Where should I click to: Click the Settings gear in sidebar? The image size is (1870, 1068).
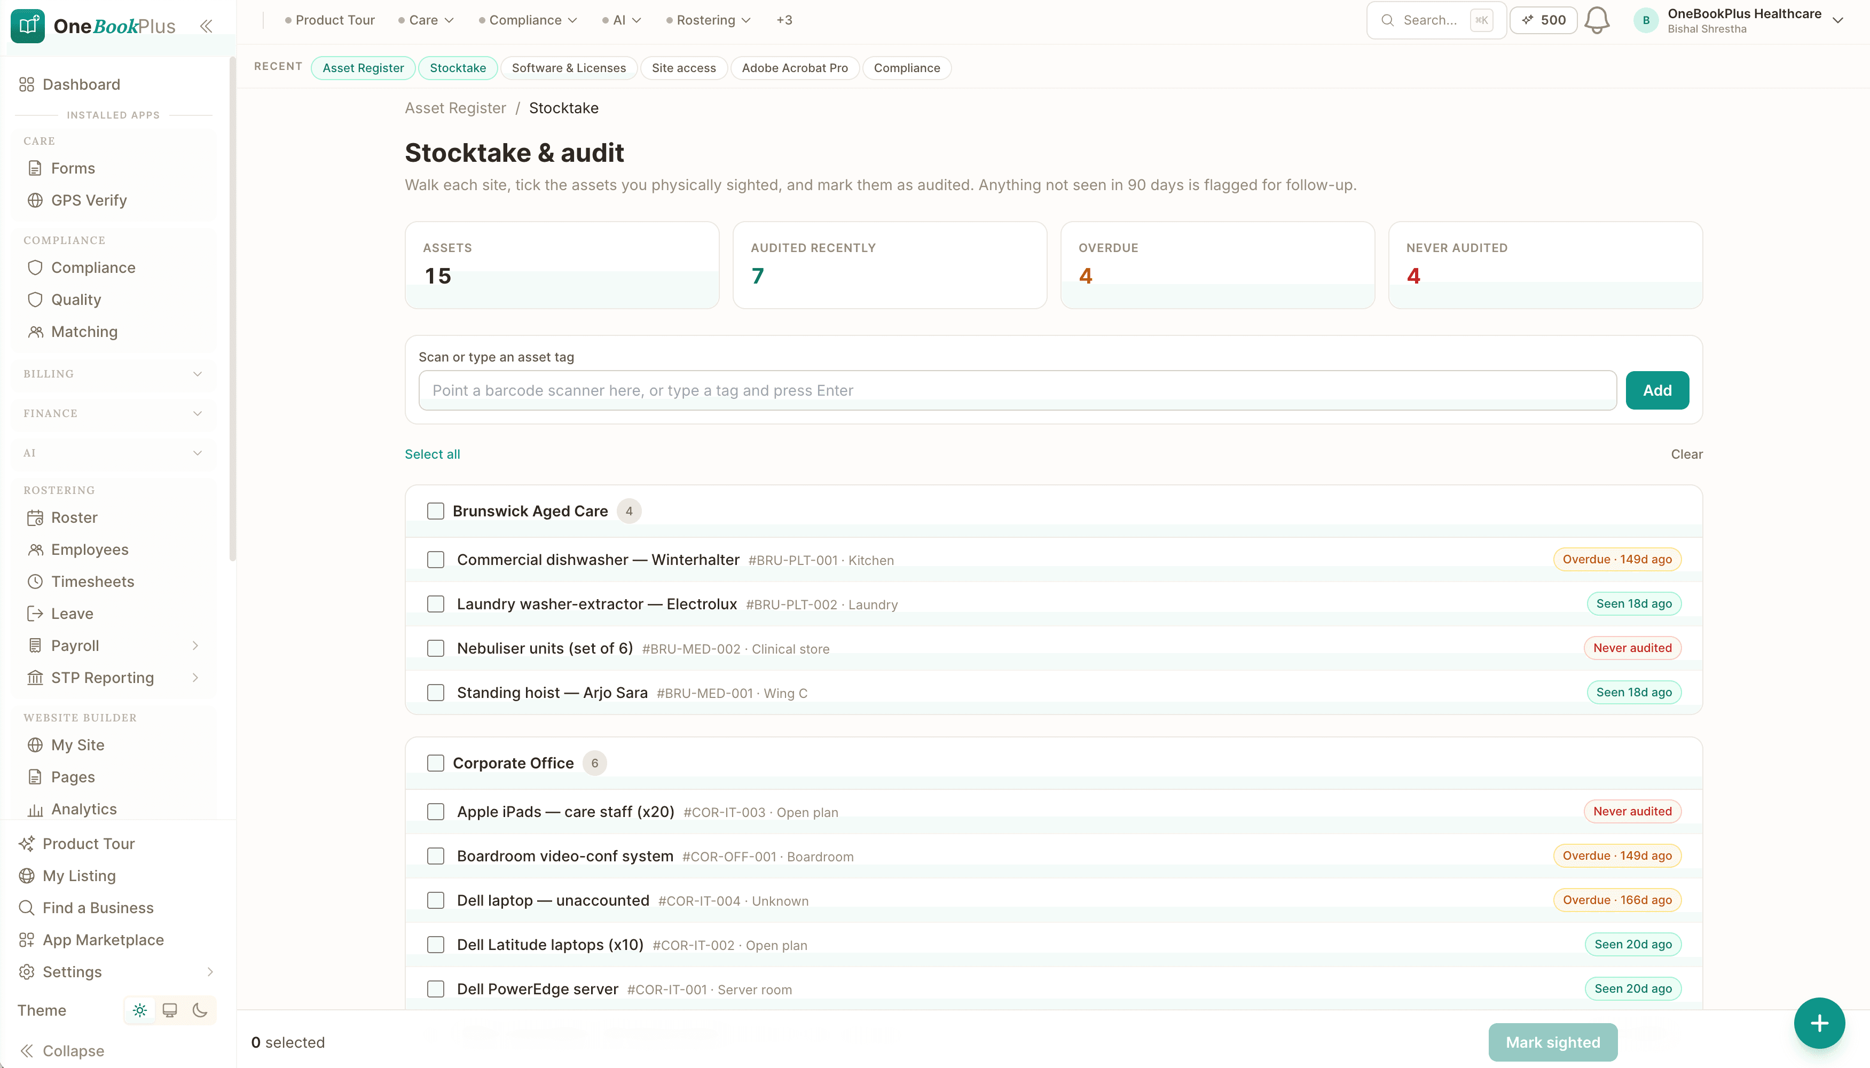(27, 972)
